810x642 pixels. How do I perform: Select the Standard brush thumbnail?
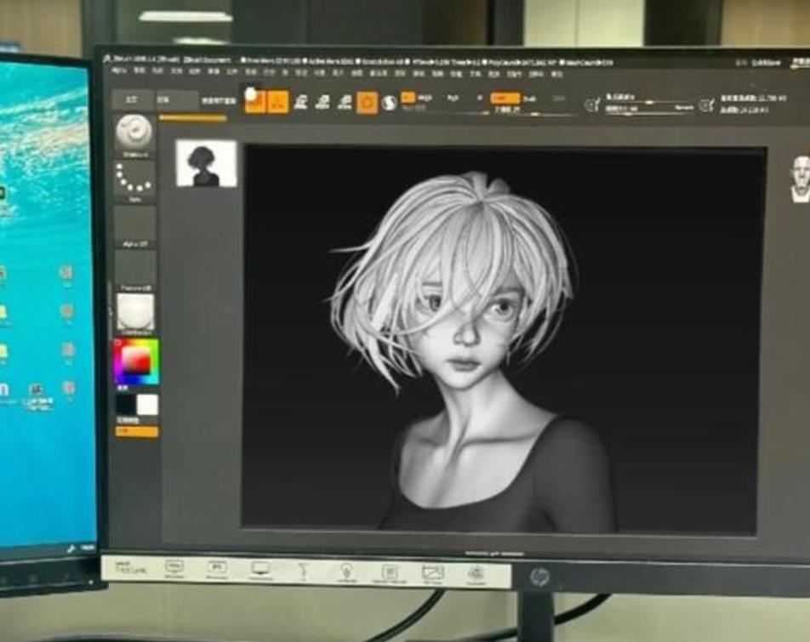pyautogui.click(x=134, y=134)
